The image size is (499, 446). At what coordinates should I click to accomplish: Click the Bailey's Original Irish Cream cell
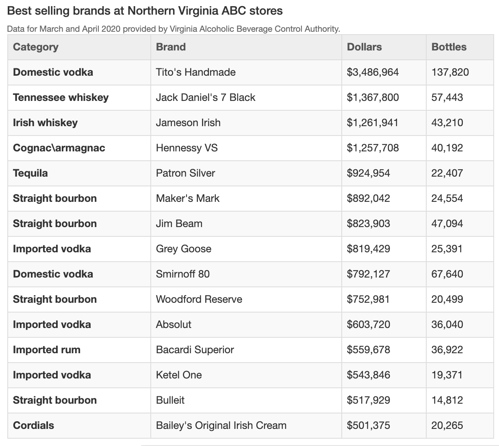(221, 426)
